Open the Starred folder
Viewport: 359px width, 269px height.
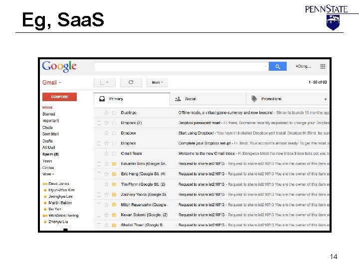(x=49, y=114)
